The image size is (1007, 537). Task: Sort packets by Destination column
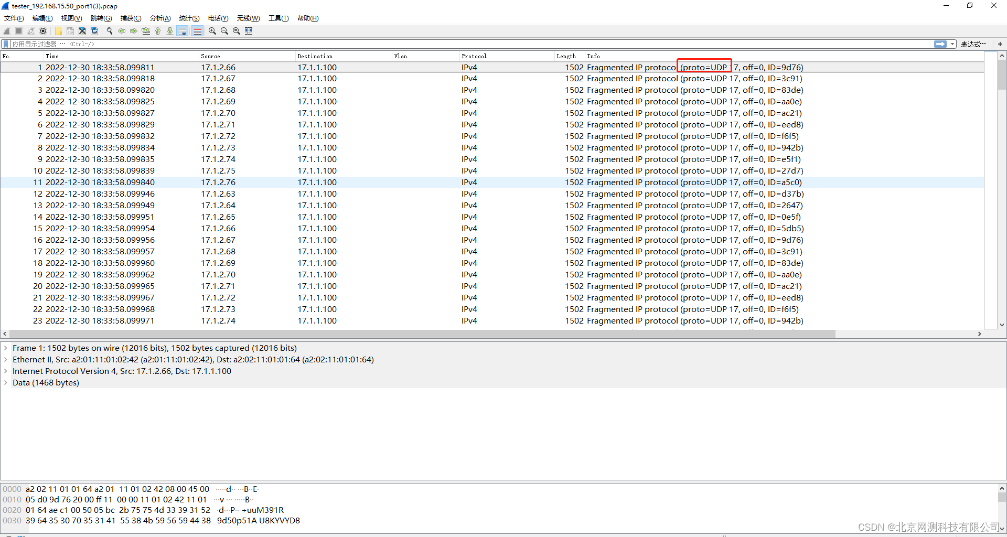tap(344, 56)
